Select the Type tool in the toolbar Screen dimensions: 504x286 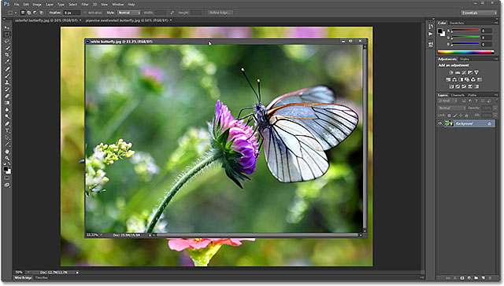click(x=7, y=130)
